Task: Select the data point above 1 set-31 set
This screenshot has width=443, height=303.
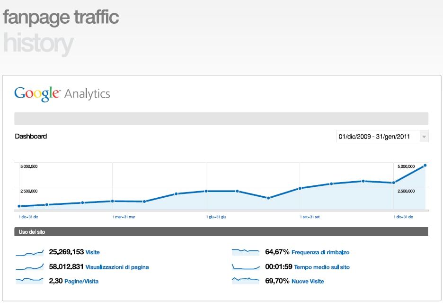Action: 300,188
